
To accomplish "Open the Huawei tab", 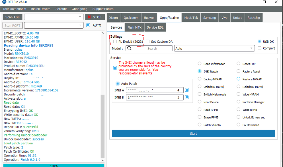I will pyautogui.click(x=149, y=18).
